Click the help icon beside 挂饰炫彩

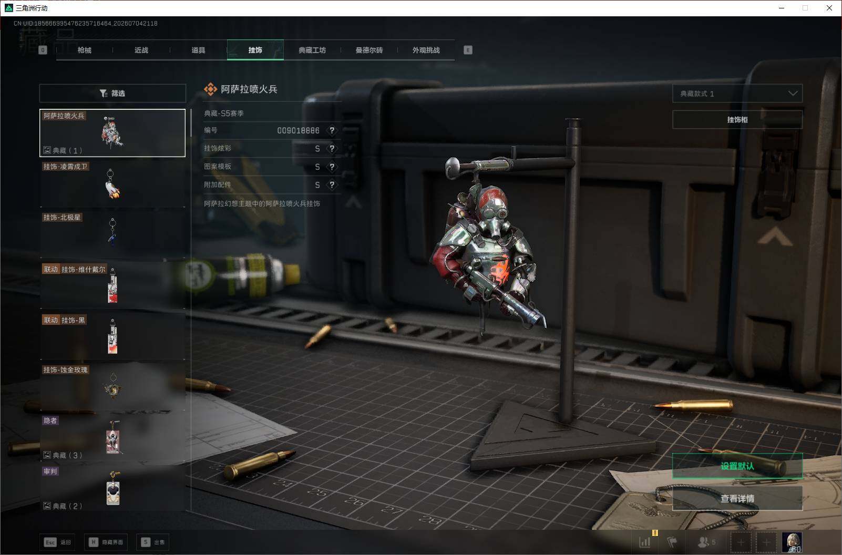(332, 149)
